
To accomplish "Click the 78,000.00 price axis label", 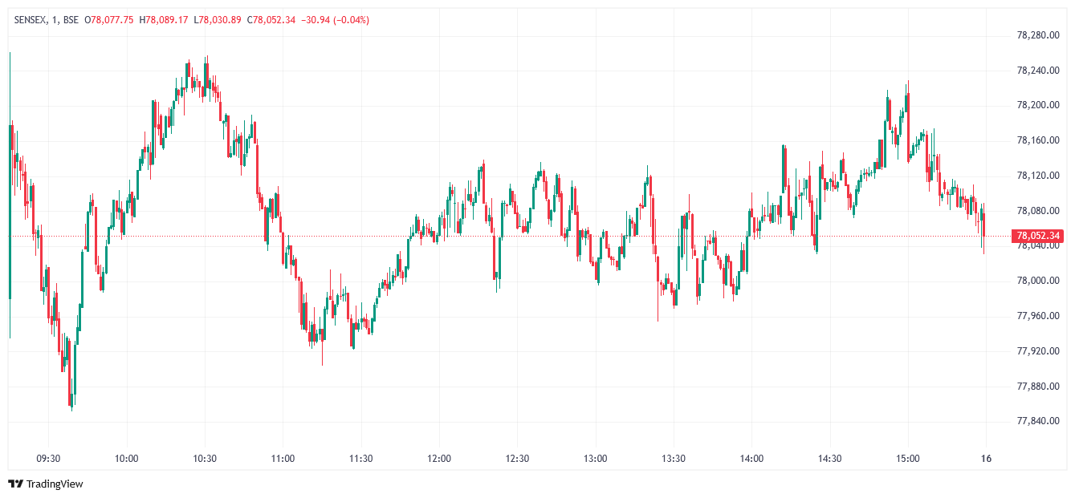I will click(1038, 281).
